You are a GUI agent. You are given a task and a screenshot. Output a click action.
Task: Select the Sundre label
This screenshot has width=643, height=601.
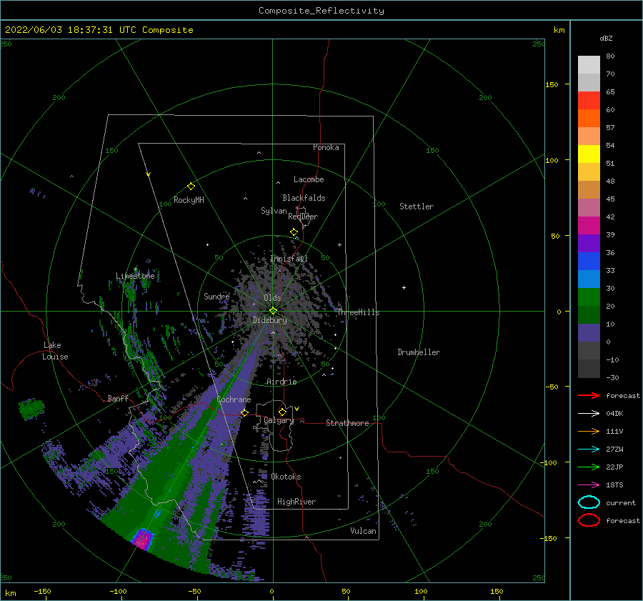click(216, 296)
